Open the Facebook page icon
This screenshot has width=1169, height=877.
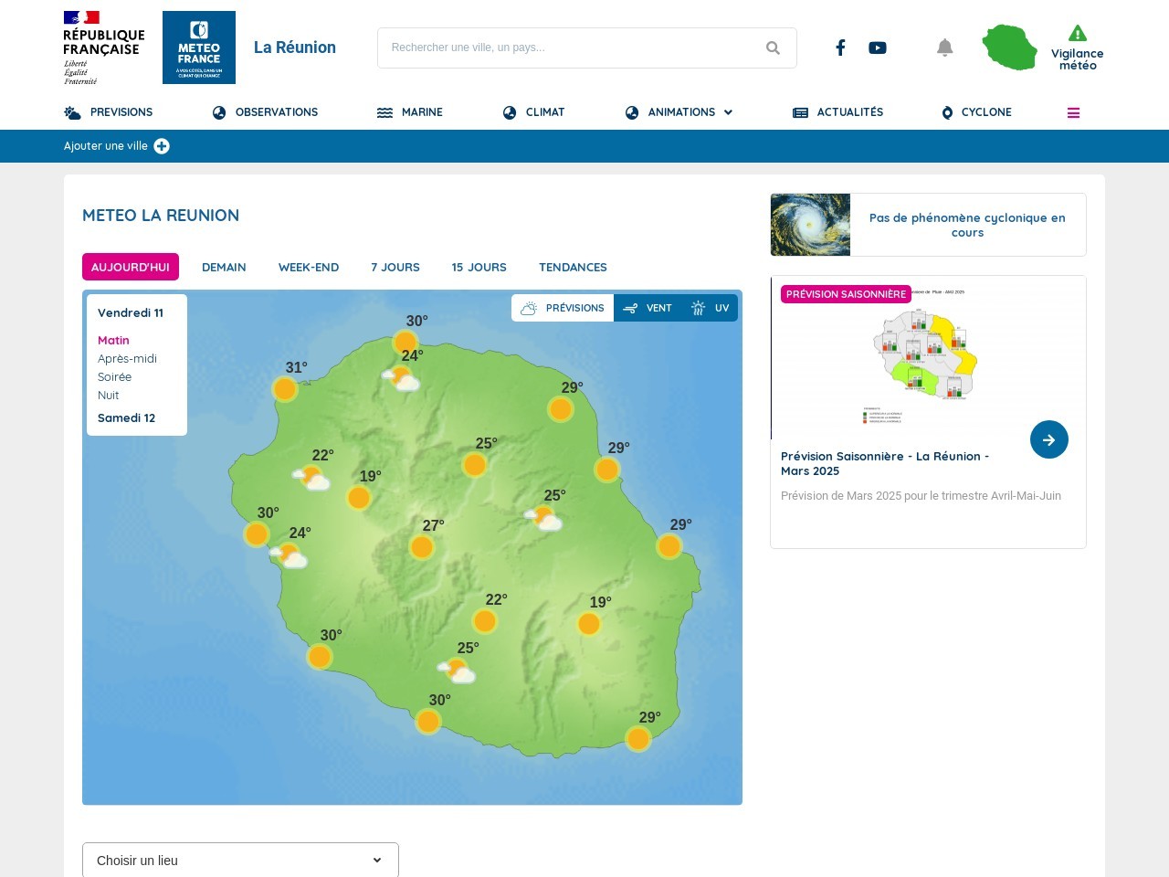tap(840, 48)
